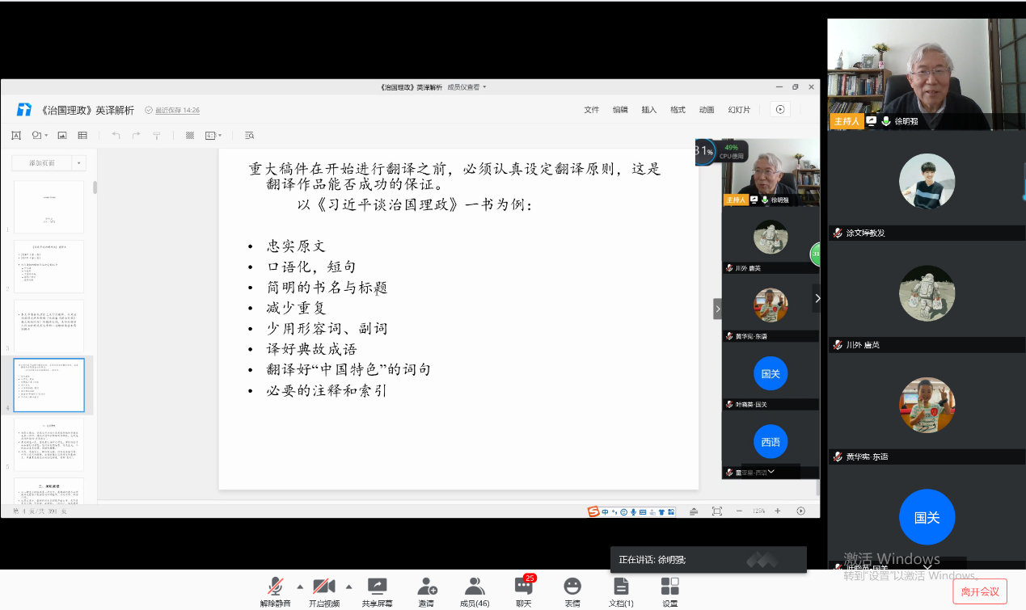Open meeting 设置 settings icon

click(669, 587)
